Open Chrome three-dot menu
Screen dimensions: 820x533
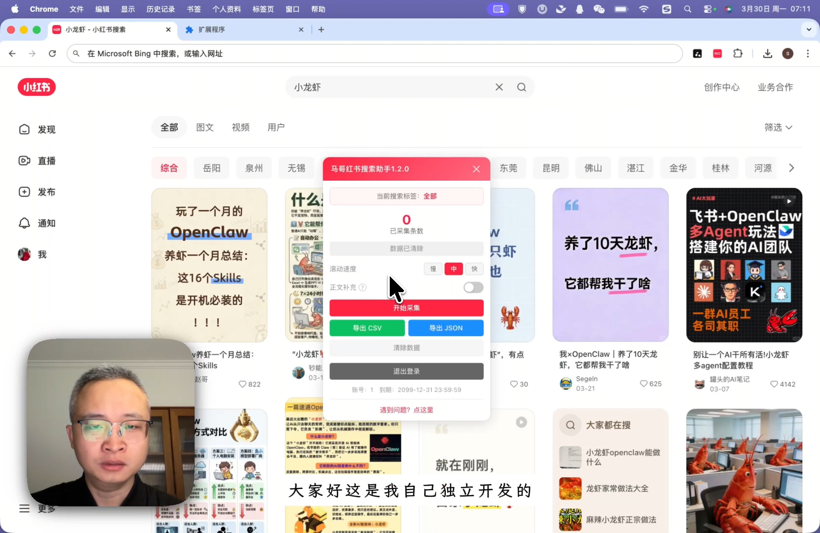(808, 53)
